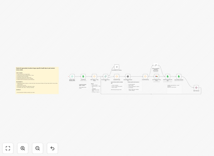Select the OpenAI Generate Personalized Tip node
This screenshot has width=214, height=156.
pyautogui.click(x=128, y=77)
